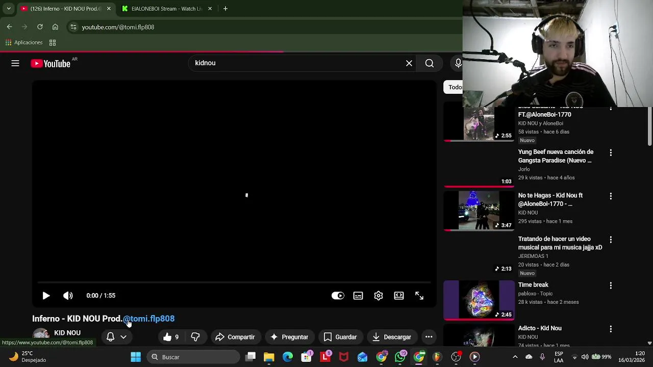The height and width of the screenshot is (367, 653).
Task: Open options for Adicto video
Action: coord(611,329)
